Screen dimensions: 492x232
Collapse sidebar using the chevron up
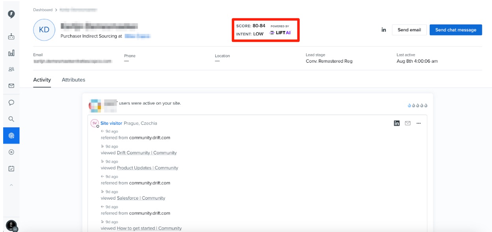pyautogui.click(x=11, y=185)
